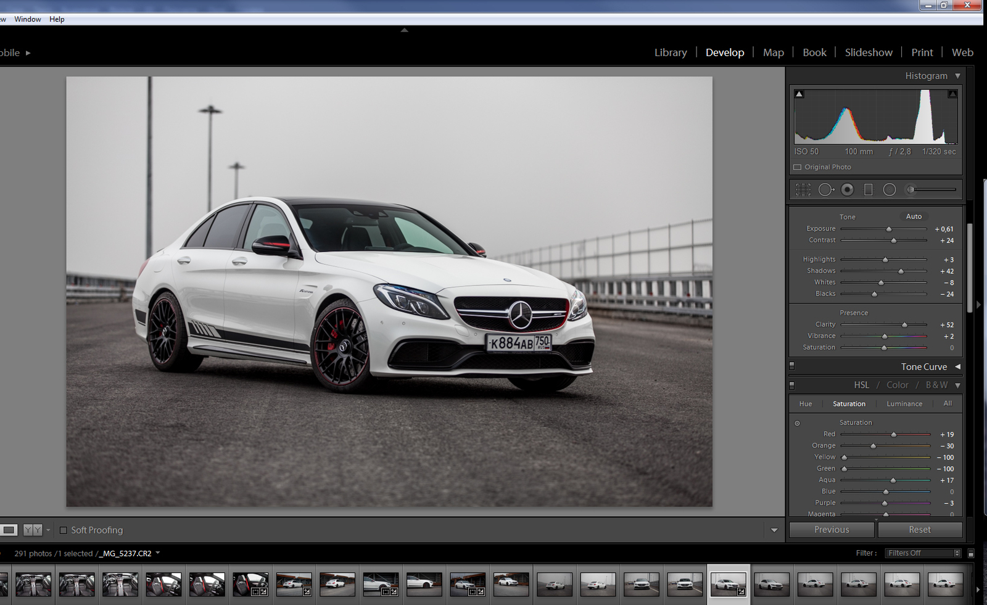Open toolbar content dropdown arrow
987x605 pixels.
click(774, 530)
